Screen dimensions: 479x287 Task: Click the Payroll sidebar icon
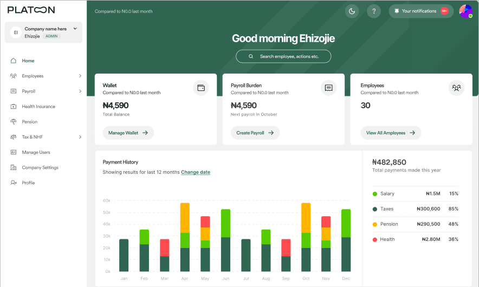click(x=14, y=91)
